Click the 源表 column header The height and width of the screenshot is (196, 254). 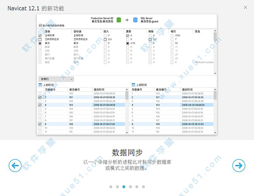[x=47, y=32]
